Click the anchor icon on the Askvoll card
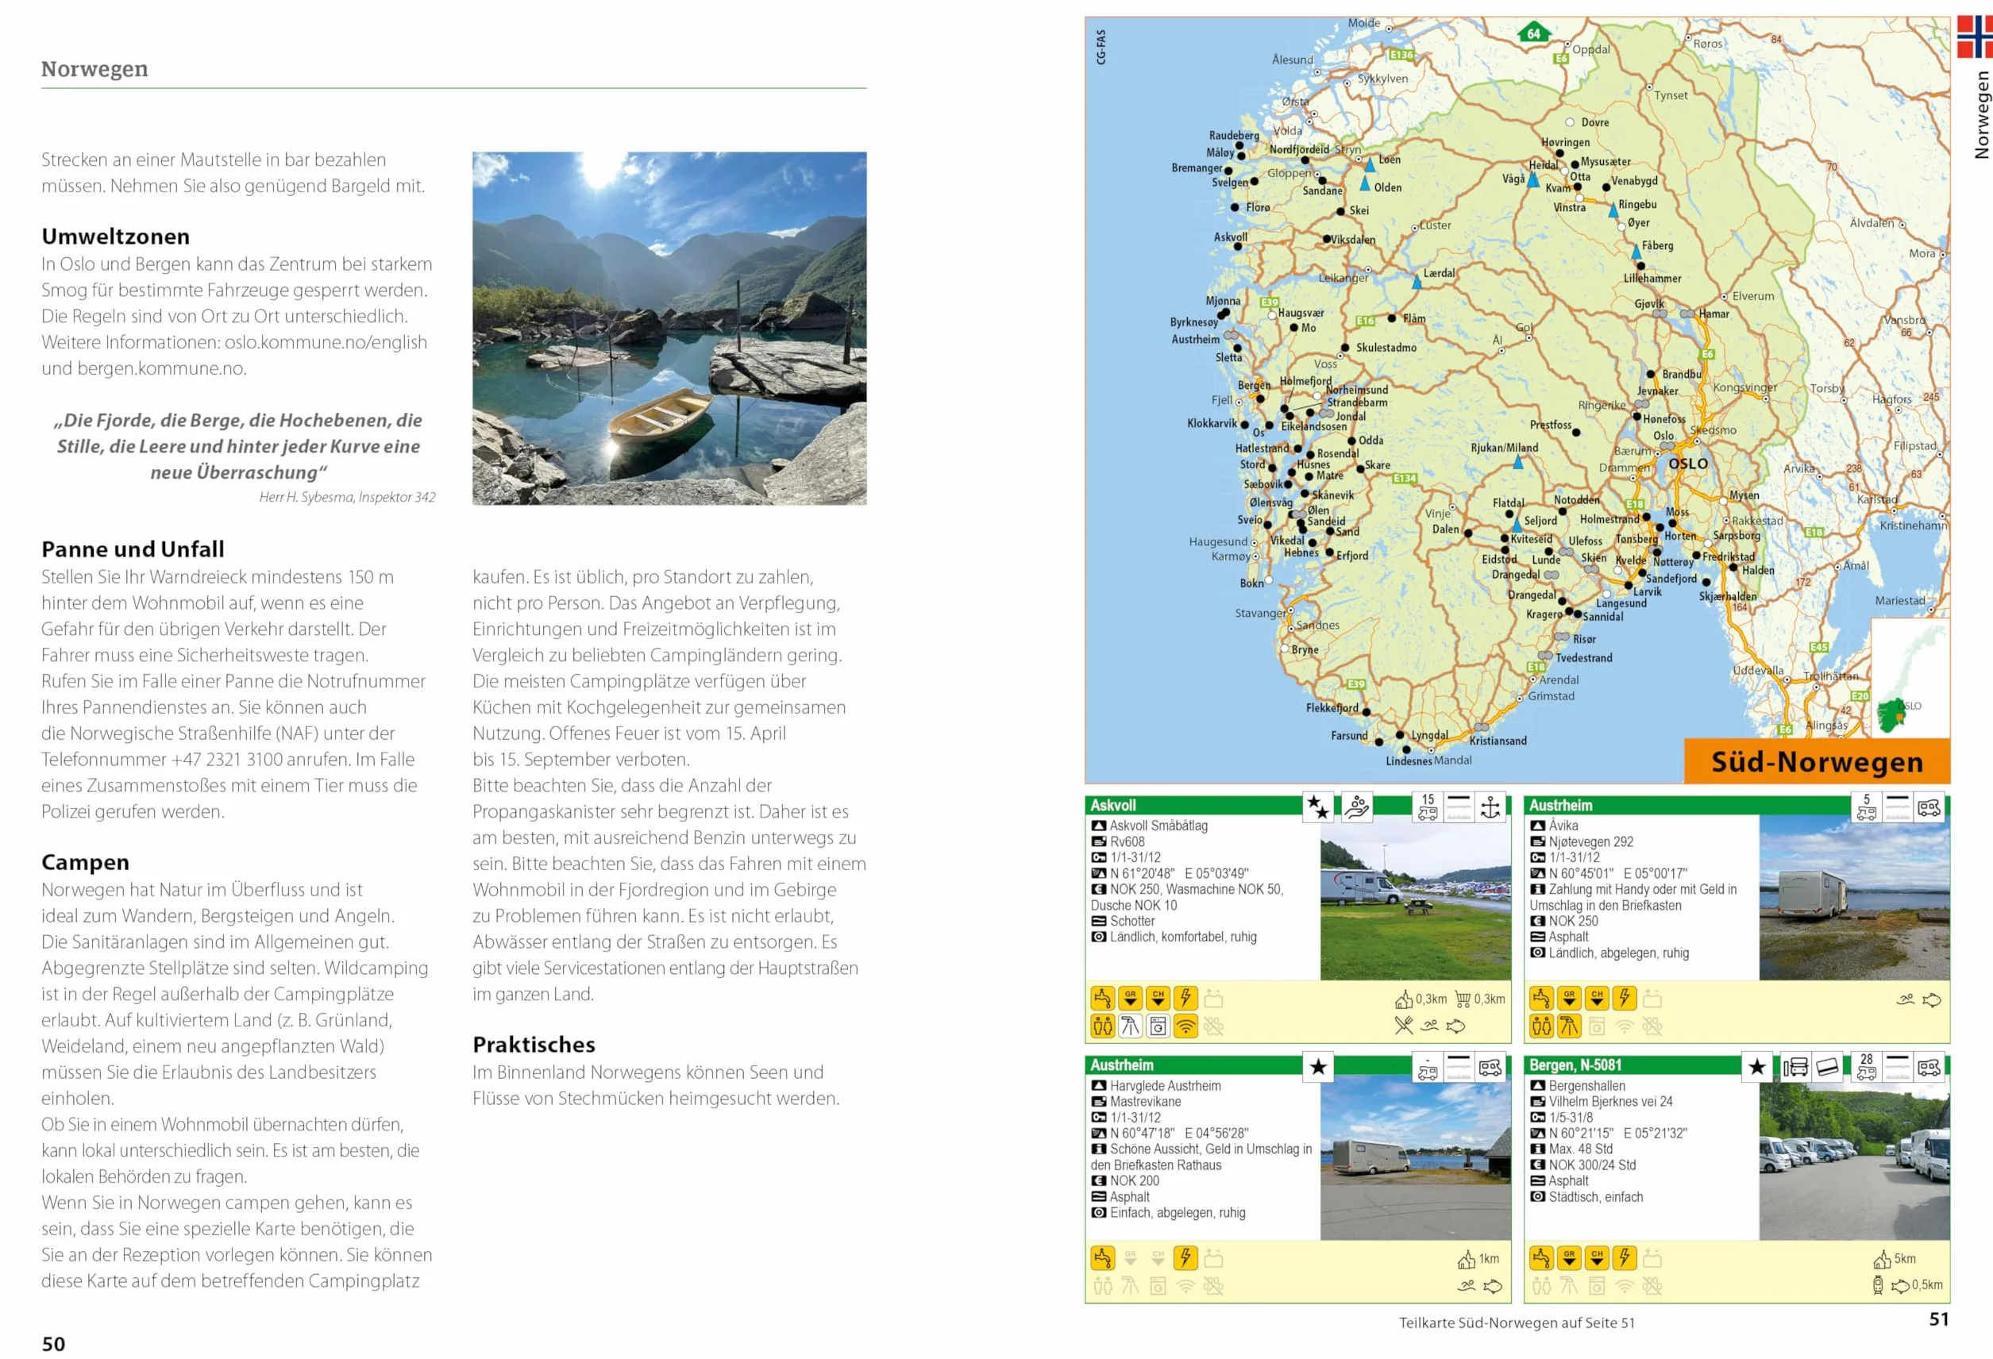 coord(1491,807)
